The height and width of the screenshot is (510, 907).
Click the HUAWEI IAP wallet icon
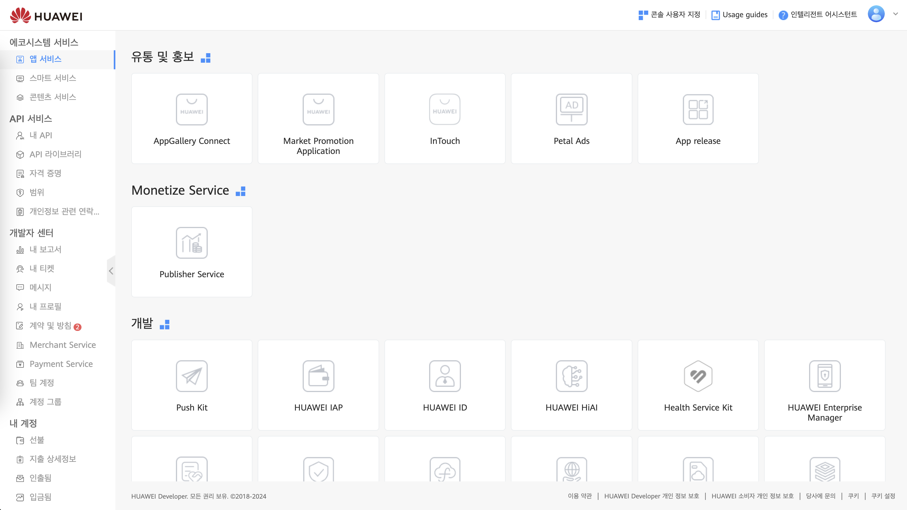point(318,376)
